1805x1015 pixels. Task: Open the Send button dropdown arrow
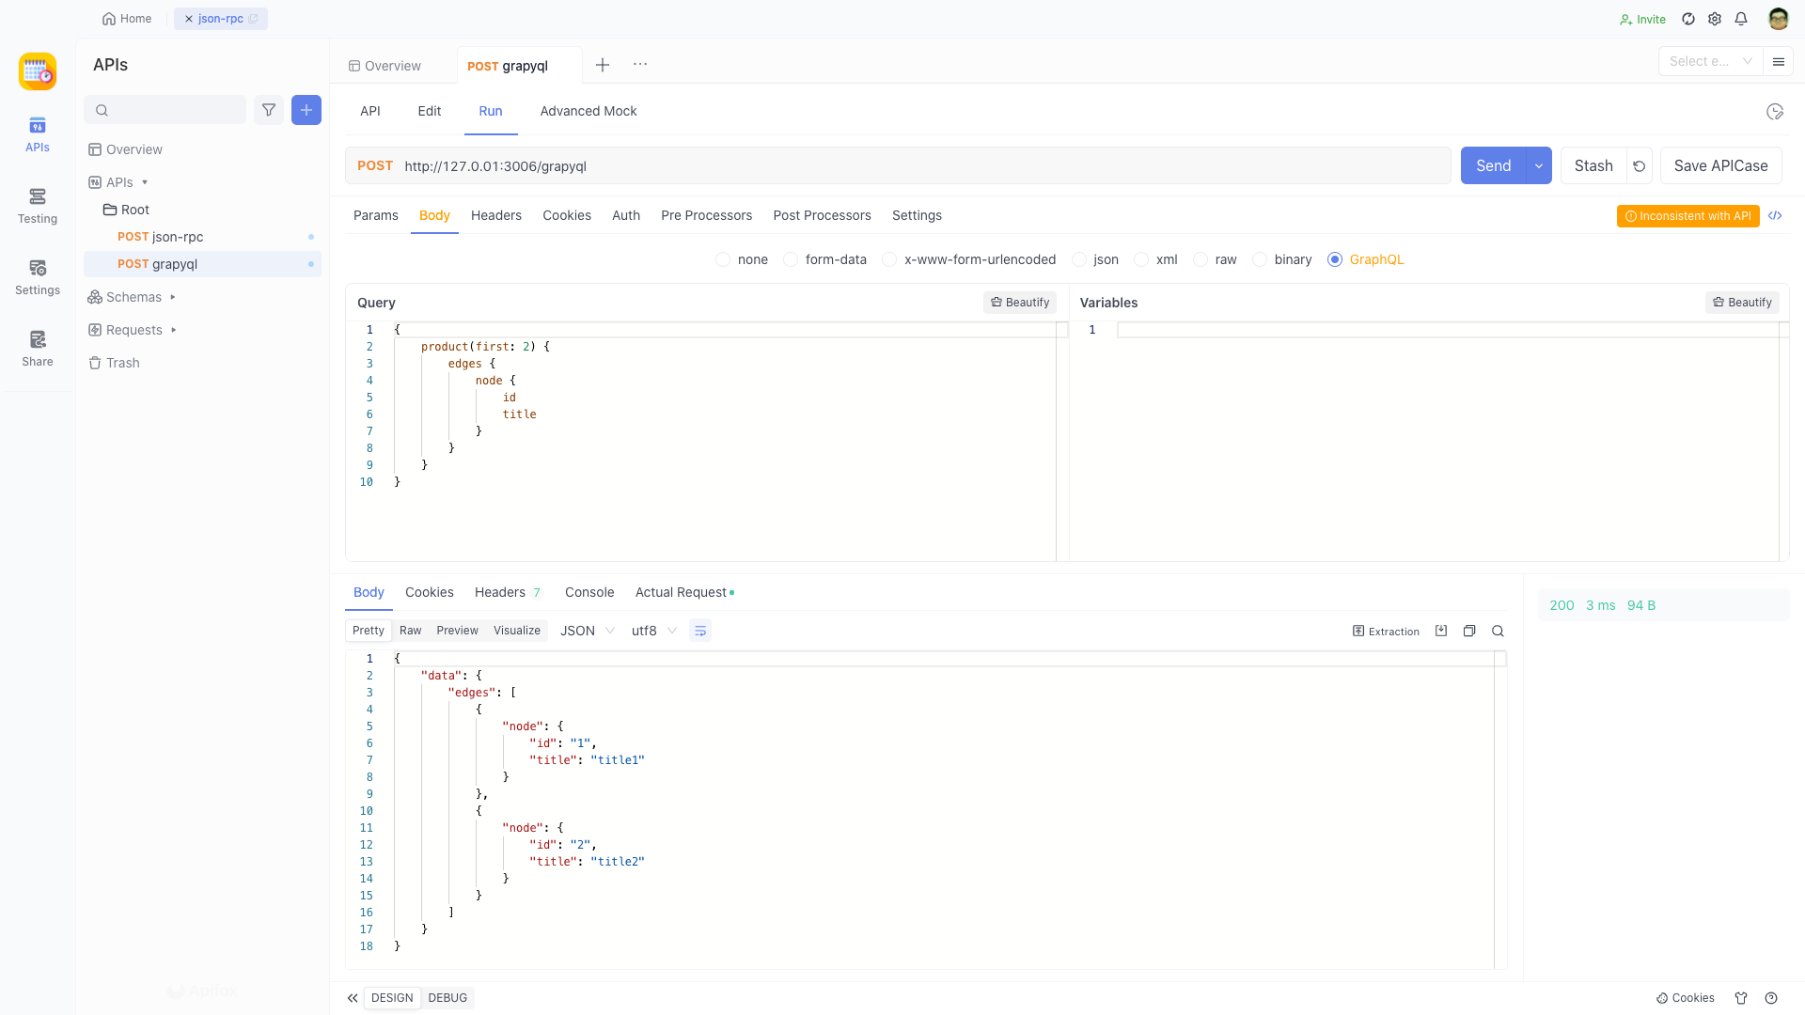[x=1539, y=166]
